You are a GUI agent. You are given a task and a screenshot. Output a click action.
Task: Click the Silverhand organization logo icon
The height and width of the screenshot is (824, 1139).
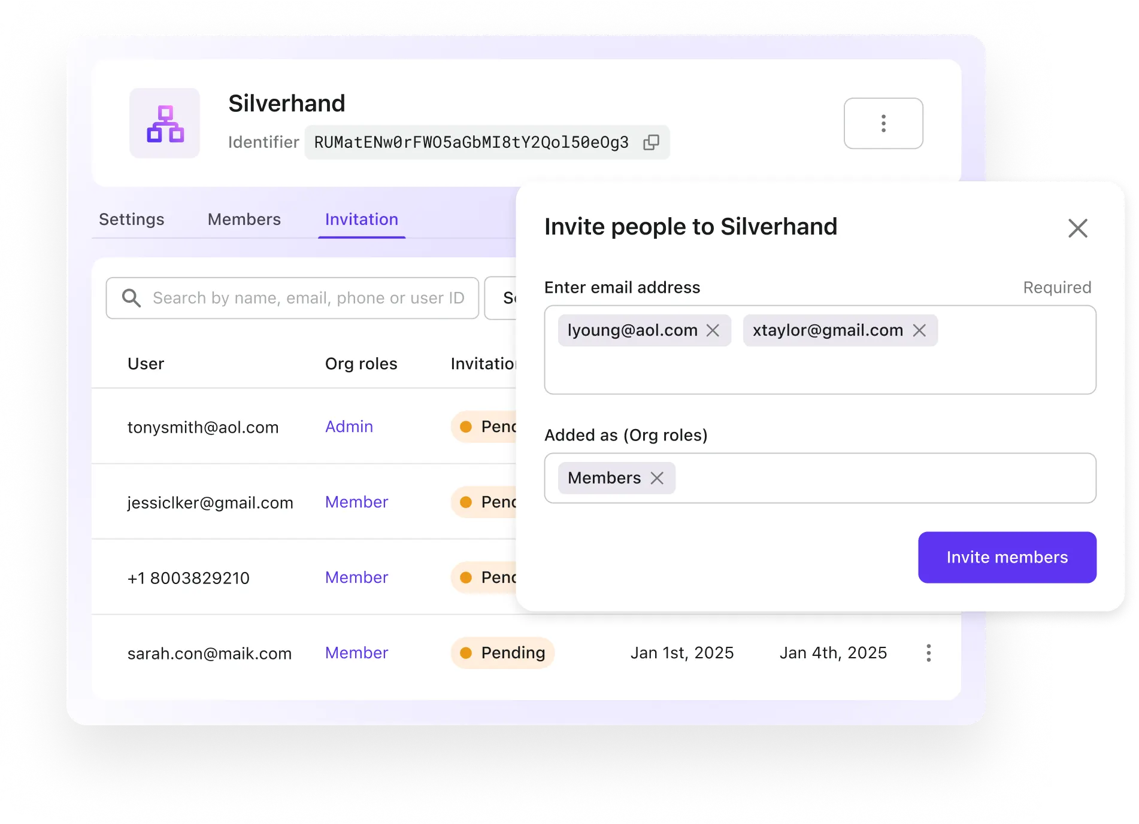click(165, 123)
